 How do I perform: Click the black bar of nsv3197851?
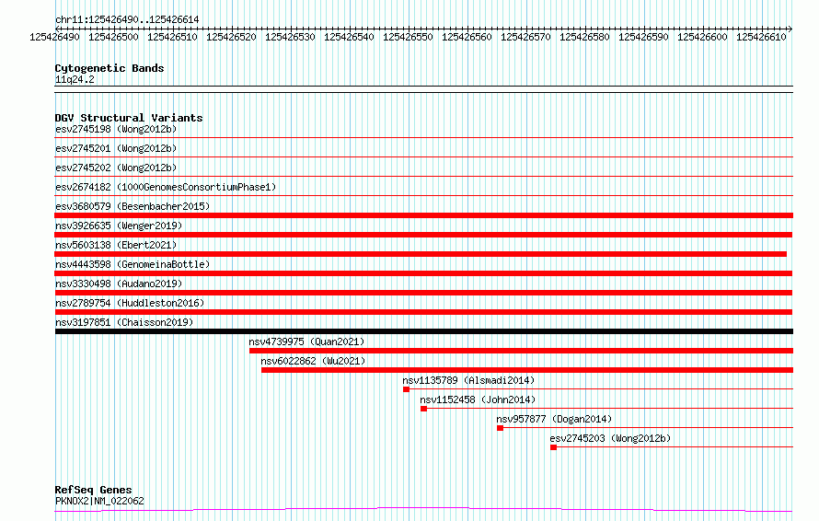(x=423, y=331)
